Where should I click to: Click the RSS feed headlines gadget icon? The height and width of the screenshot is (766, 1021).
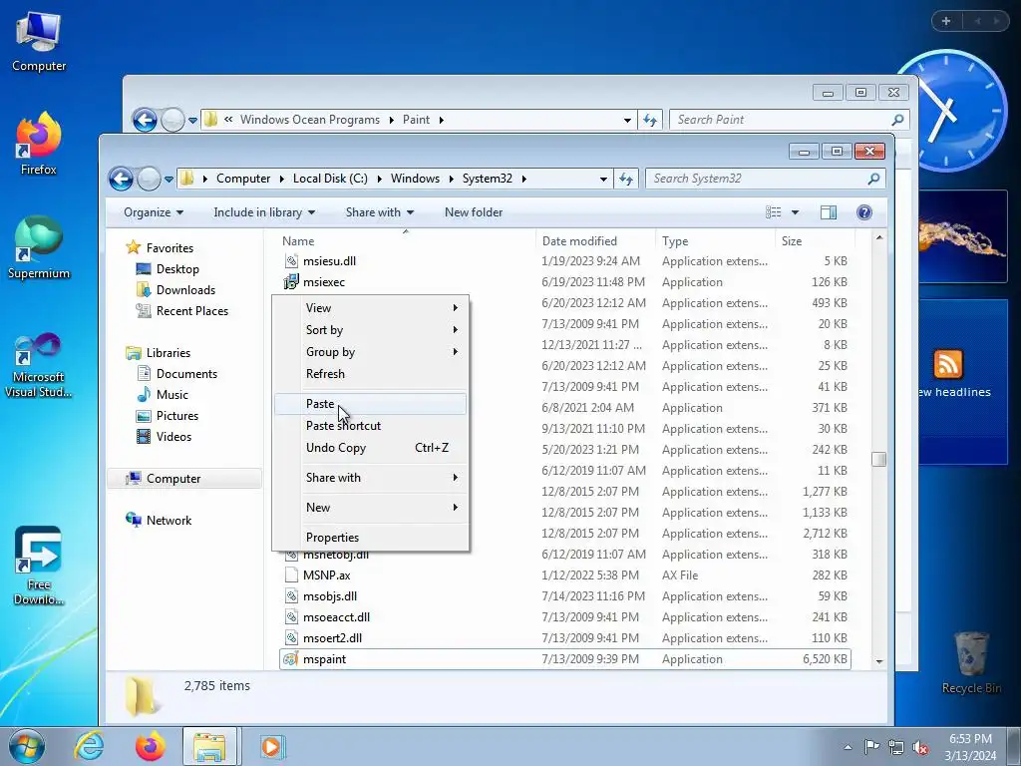(948, 363)
